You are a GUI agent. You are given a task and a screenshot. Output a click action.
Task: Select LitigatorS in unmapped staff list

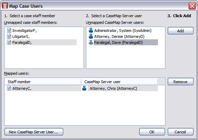(21, 36)
